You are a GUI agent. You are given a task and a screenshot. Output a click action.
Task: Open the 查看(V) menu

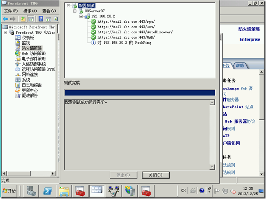(x=49, y=11)
